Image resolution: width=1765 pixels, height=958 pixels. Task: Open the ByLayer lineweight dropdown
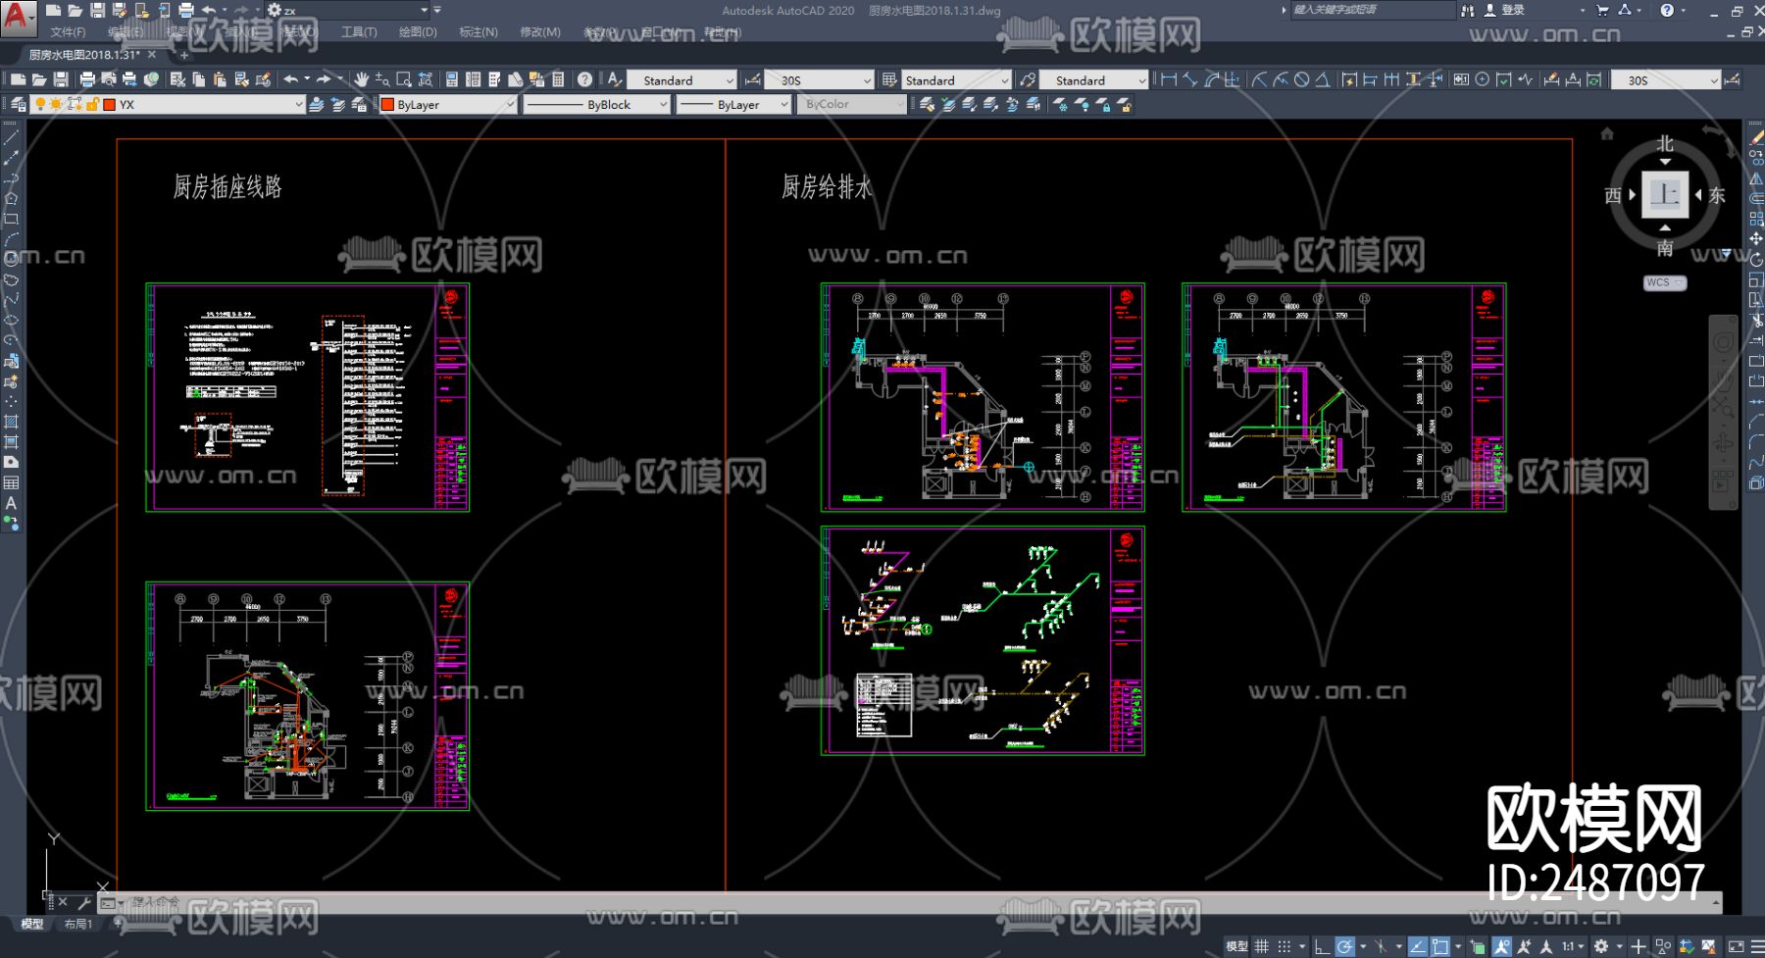[734, 104]
